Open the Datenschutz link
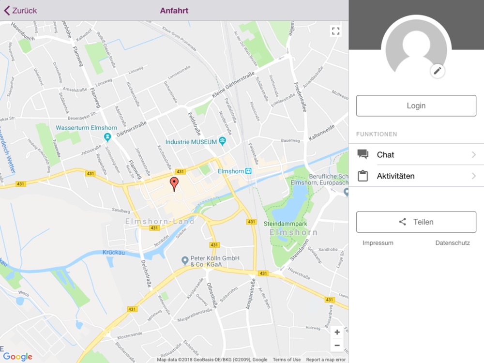This screenshot has height=363, width=484. click(x=453, y=243)
